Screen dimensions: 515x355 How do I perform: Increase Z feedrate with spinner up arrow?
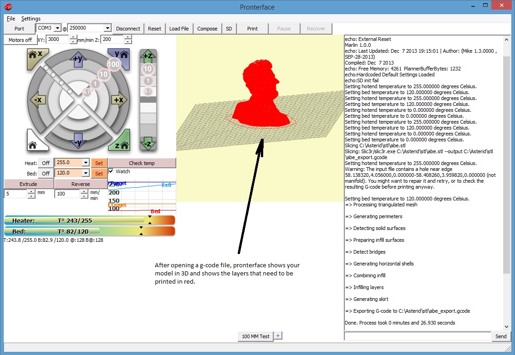[x=128, y=37]
